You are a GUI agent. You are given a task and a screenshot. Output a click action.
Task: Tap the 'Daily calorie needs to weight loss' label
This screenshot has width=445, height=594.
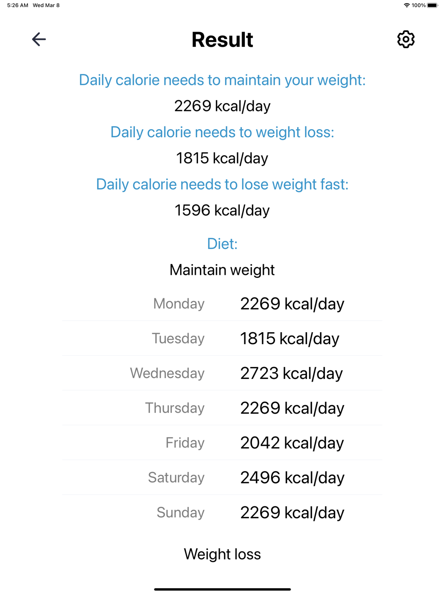[222, 132]
